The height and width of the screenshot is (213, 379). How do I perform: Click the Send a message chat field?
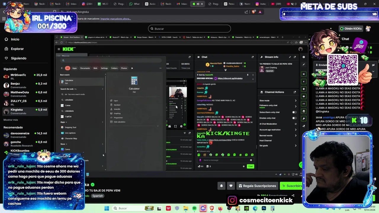226,160
